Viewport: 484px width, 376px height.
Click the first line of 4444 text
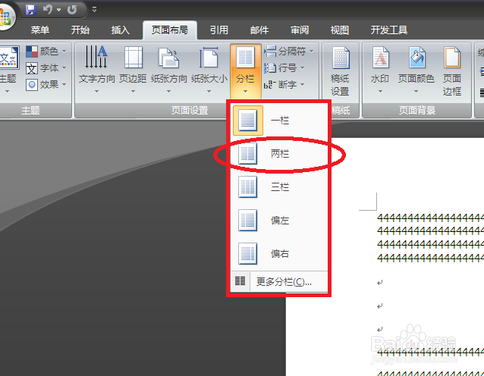(430, 218)
